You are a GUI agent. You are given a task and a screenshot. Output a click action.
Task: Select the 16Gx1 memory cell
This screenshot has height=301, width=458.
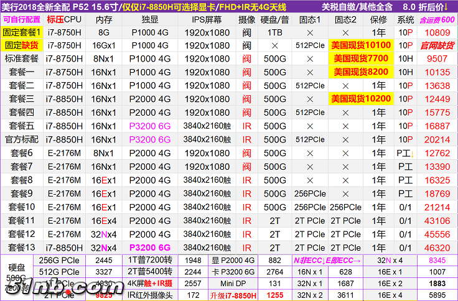point(104,45)
